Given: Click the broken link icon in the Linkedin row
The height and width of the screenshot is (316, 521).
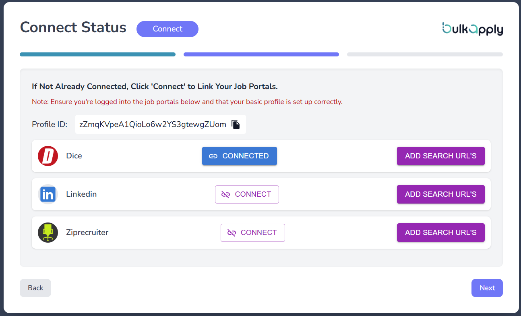Looking at the screenshot, I should (226, 194).
